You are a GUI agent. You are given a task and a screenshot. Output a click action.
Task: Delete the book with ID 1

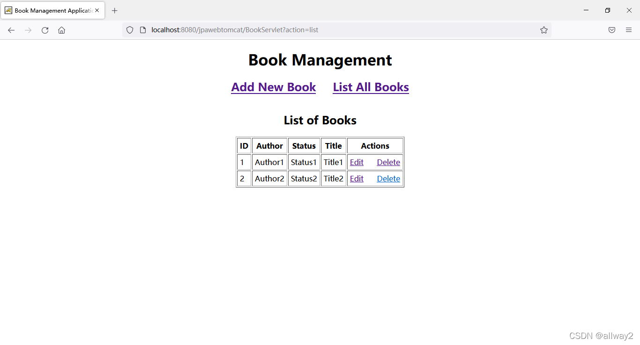pos(388,162)
